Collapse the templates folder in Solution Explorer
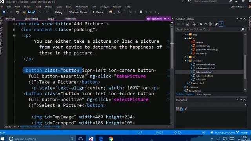251x141 pixels. point(185,61)
